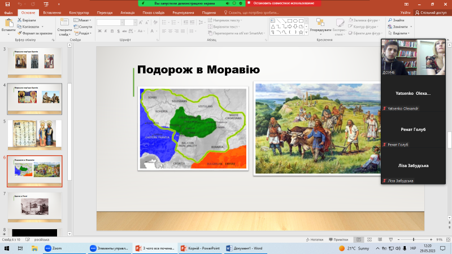Pick the rectangle shape in shapes gallery
This screenshot has height=254, width=452.
click(290, 21)
